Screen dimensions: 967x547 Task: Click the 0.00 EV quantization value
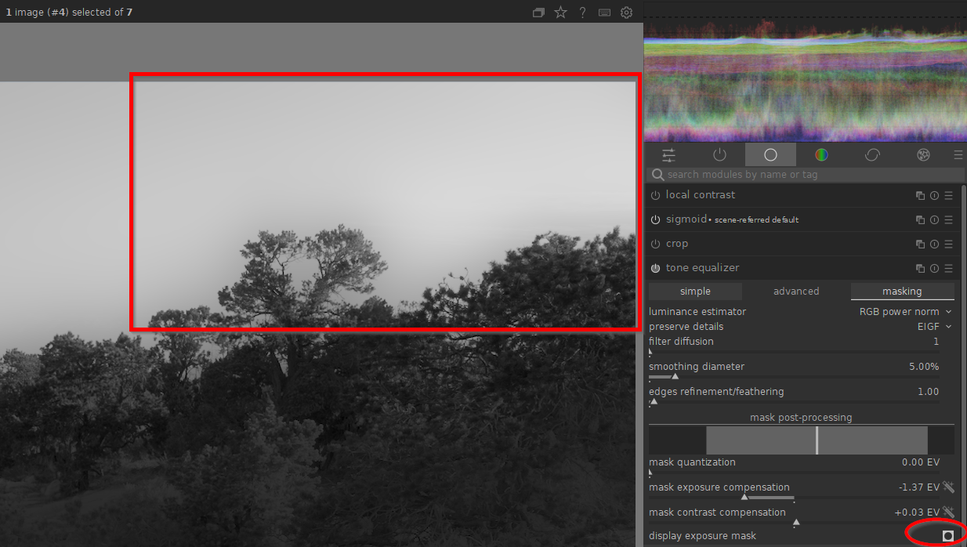tap(921, 462)
